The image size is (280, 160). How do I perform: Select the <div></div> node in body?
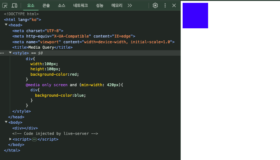coord(25,128)
